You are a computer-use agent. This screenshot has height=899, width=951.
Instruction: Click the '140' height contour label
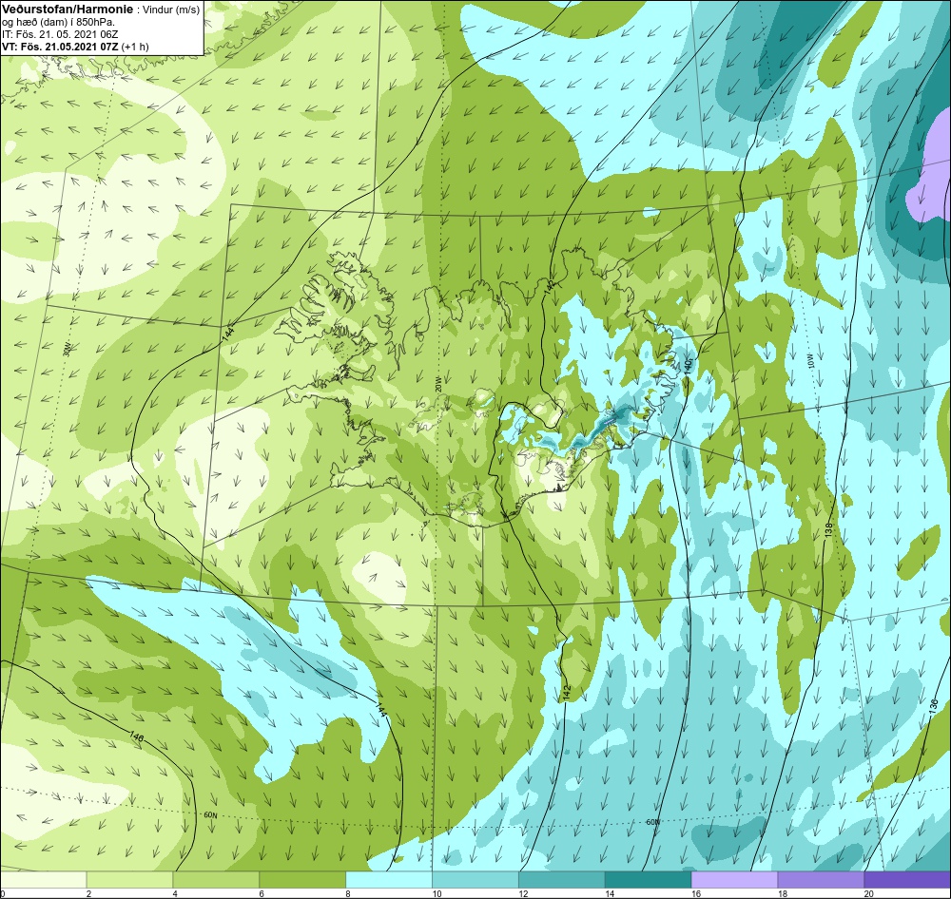(688, 366)
